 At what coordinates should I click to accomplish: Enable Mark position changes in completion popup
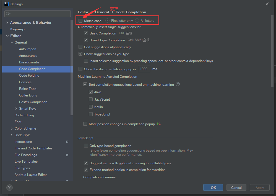coord(85,124)
